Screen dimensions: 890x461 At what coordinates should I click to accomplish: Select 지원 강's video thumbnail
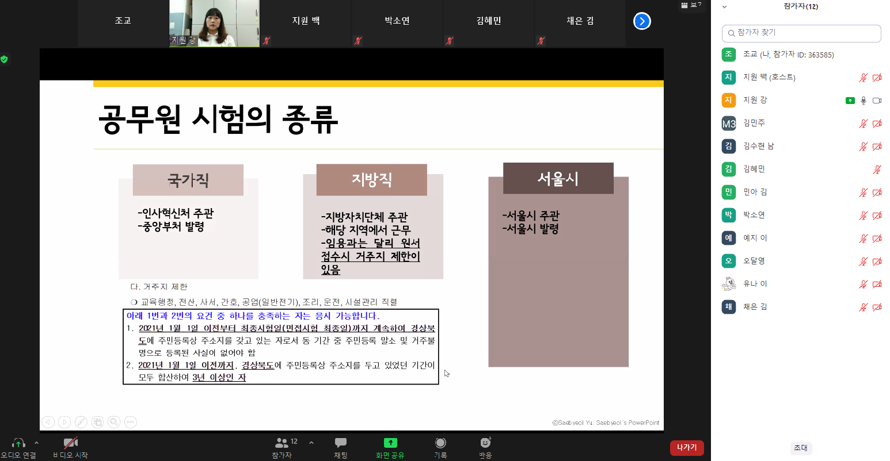[214, 23]
